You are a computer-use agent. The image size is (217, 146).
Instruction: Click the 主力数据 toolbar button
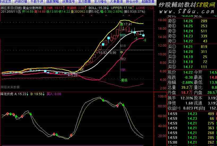(84, 1)
